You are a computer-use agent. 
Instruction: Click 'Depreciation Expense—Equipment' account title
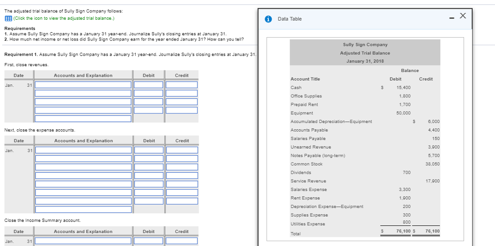(x=327, y=206)
